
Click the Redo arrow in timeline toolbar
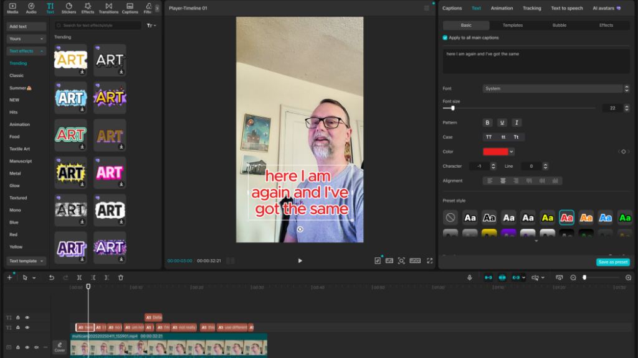[65, 278]
